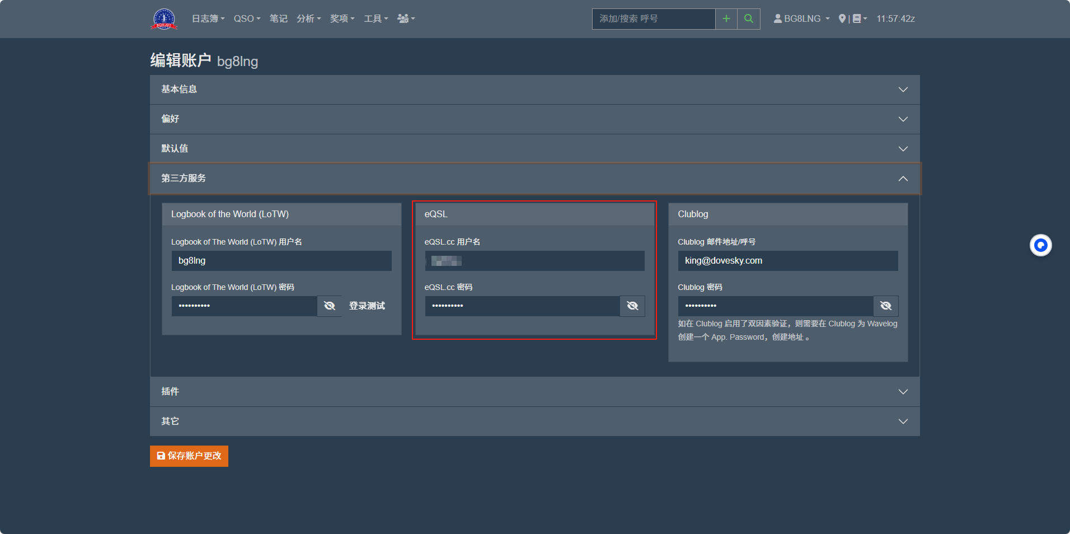Image resolution: width=1070 pixels, height=534 pixels.
Task: Focus the 添加/搜索 呼号 search field
Action: tap(654, 18)
